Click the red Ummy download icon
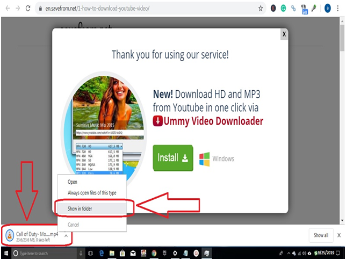This screenshot has height=260, width=346. (x=157, y=121)
